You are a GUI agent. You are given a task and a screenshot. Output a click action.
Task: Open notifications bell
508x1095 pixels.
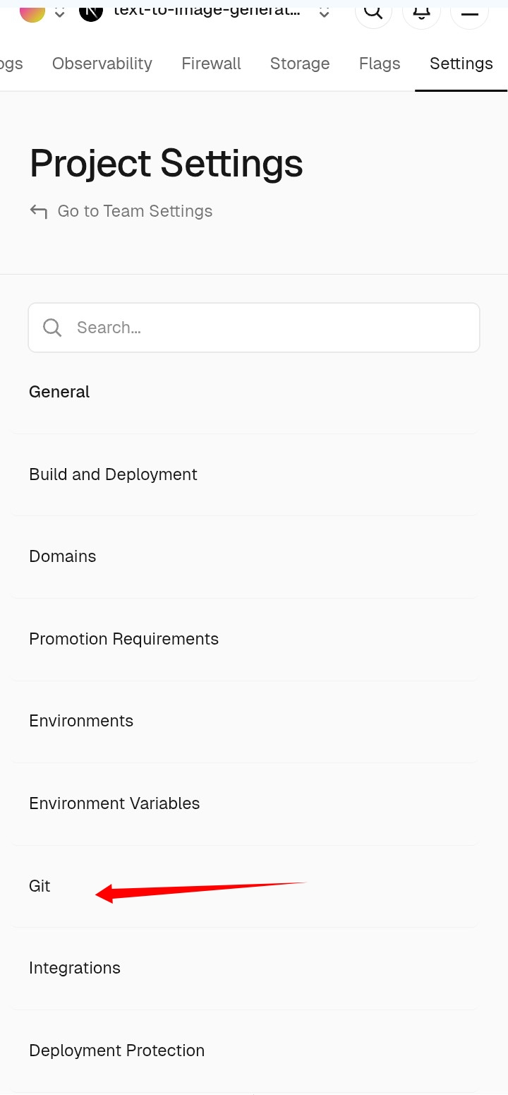pyautogui.click(x=421, y=11)
